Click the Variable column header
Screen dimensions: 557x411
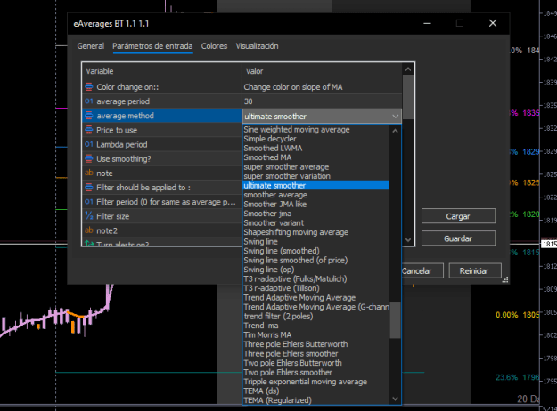pos(162,71)
